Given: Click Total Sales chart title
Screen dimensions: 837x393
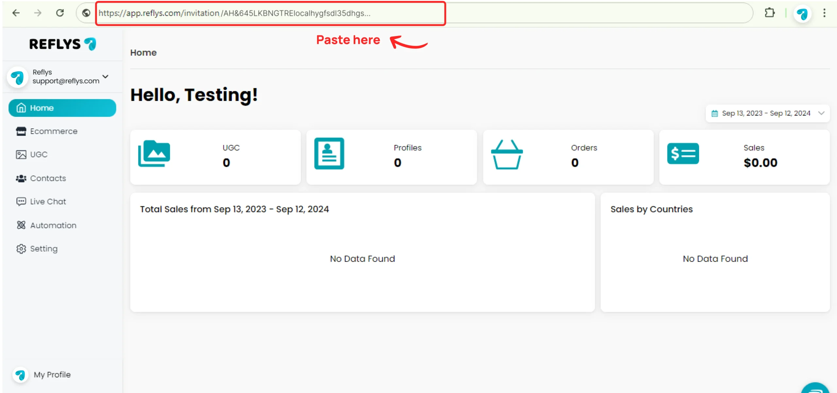Looking at the screenshot, I should 234,209.
